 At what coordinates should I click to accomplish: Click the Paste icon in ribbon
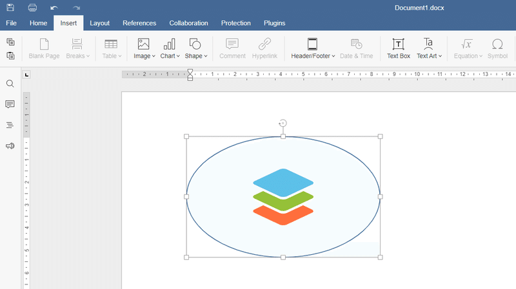click(x=10, y=55)
